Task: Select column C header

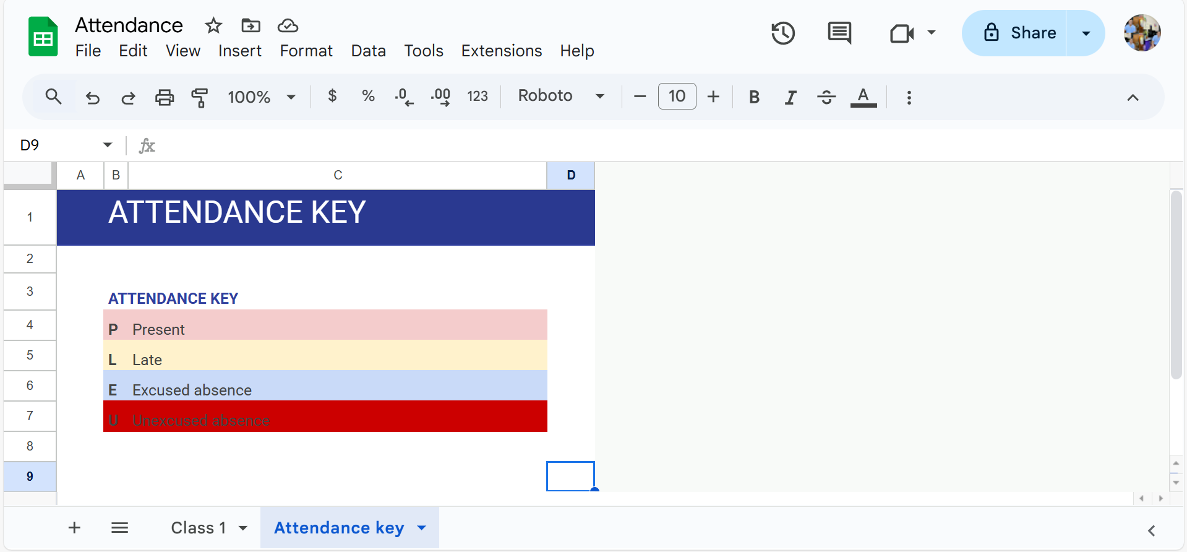Action: point(338,175)
